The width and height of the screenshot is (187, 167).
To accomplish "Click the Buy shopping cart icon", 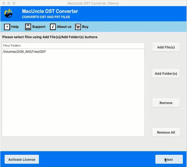I will click(x=78, y=27).
